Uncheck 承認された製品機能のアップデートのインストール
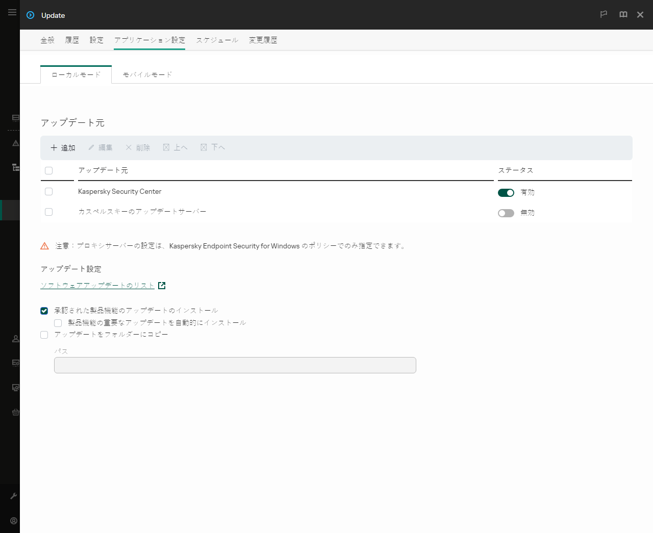 point(44,311)
